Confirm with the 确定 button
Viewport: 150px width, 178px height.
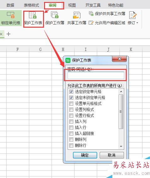pos(85,155)
